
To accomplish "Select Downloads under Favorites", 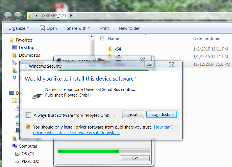I will [29, 55].
